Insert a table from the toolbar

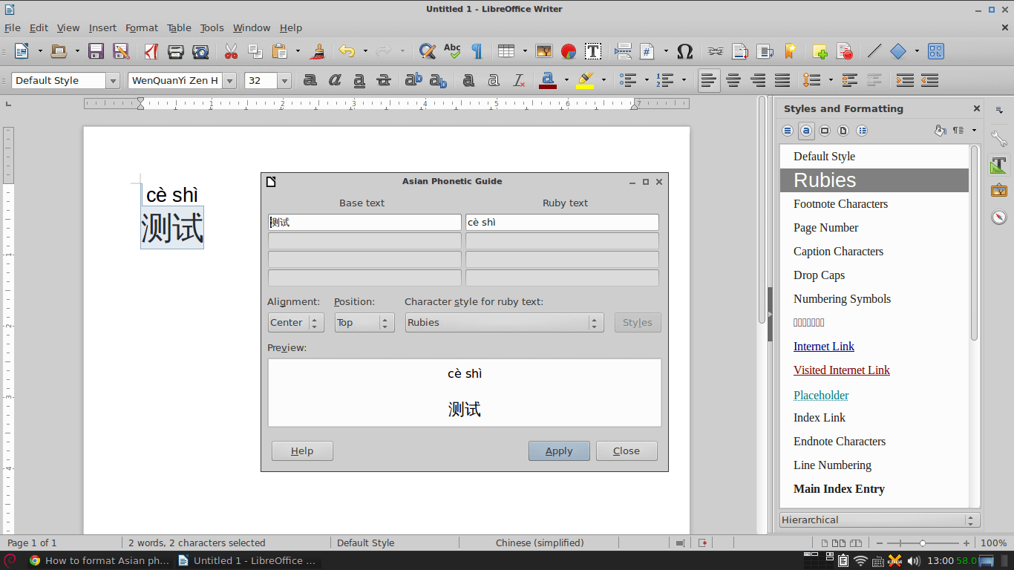click(506, 51)
